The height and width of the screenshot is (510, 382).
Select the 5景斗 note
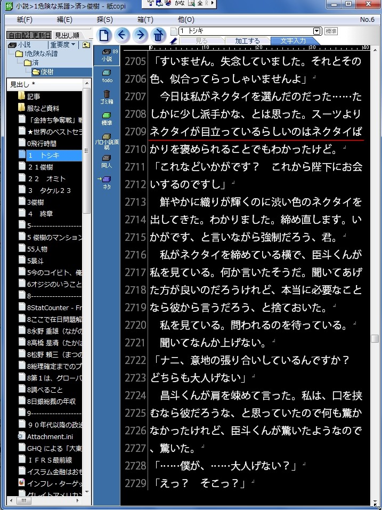(x=31, y=261)
